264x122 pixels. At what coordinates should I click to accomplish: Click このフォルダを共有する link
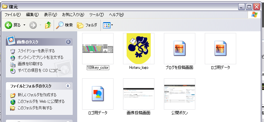pos(35,108)
